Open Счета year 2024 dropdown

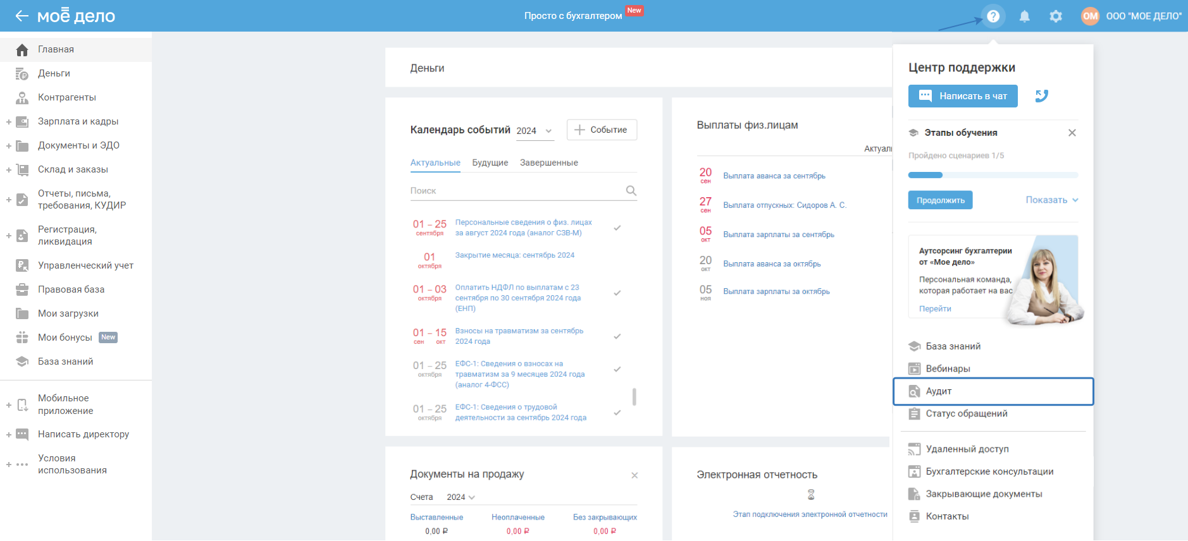pos(461,497)
